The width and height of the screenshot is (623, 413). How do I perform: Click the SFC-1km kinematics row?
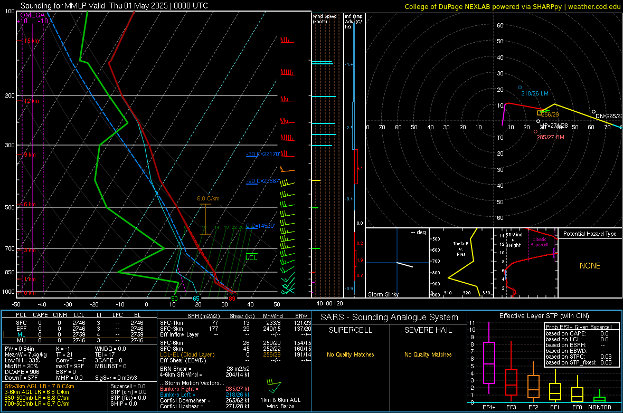click(x=235, y=323)
